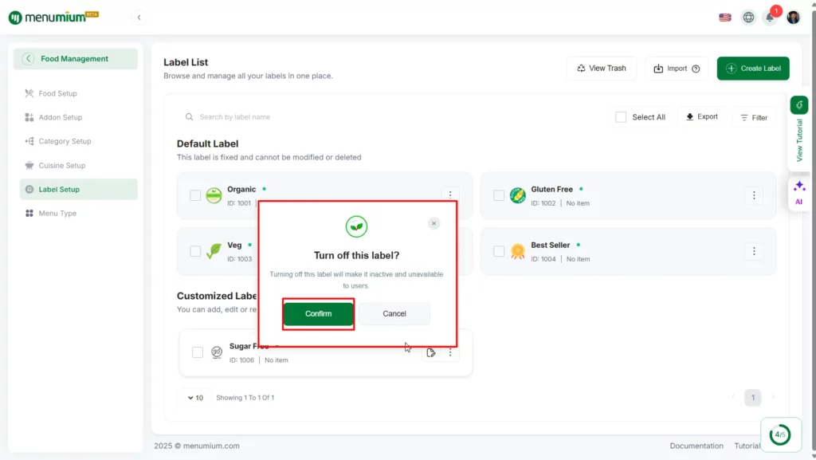
Task: Open the US flag language selector
Action: click(x=725, y=18)
